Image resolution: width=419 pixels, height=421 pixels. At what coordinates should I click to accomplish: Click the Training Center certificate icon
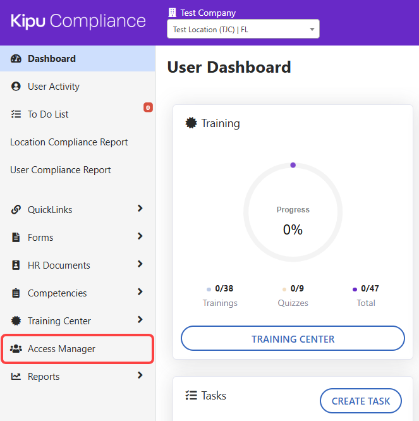pos(16,321)
